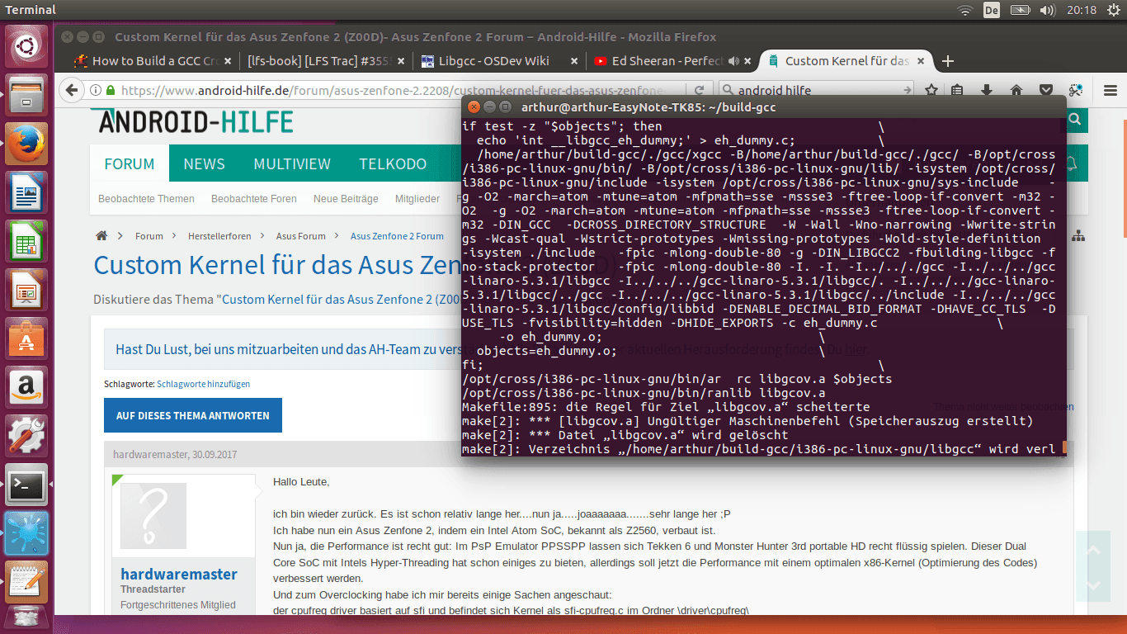This screenshot has height=634, width=1127.
Task: Mute the Ed Sheeran tab audio
Action: coord(733,61)
